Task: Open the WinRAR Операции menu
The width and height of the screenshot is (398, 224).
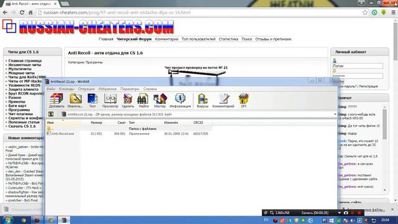Action: click(x=86, y=89)
